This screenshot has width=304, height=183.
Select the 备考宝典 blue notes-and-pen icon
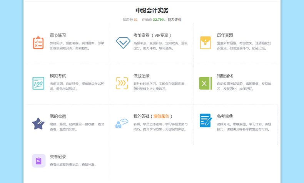[x=206, y=120]
